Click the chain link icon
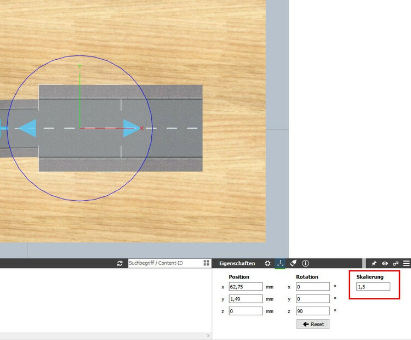411x340 pixels. (x=396, y=263)
